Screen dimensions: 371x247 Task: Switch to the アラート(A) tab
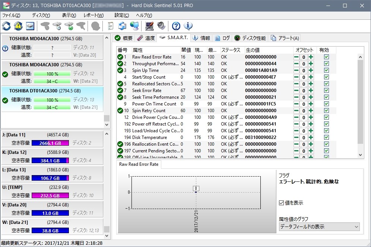pyautogui.click(x=285, y=38)
